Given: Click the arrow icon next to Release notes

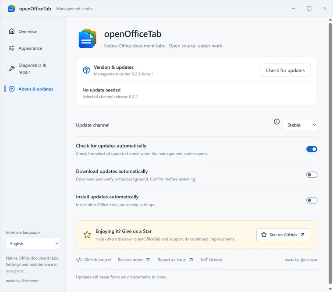Looking at the screenshot, I should click(x=148, y=260).
